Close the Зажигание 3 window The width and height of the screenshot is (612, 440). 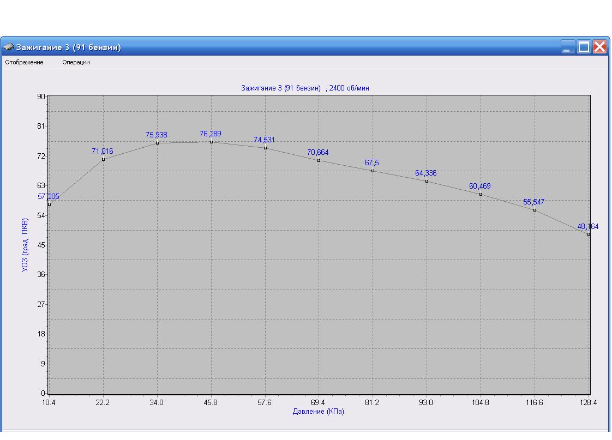[599, 47]
